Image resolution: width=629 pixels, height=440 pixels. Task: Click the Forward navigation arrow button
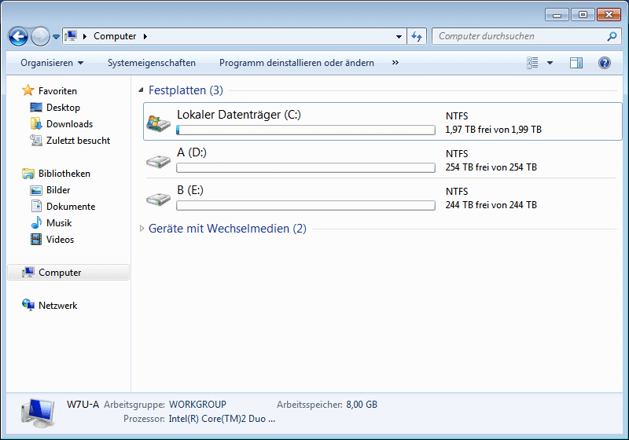(x=40, y=36)
